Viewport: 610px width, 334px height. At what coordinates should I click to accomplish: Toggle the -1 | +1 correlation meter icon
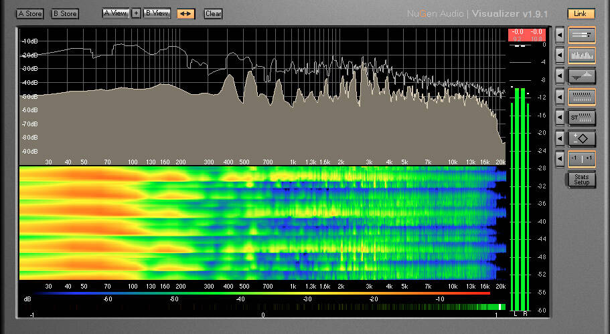(x=581, y=159)
